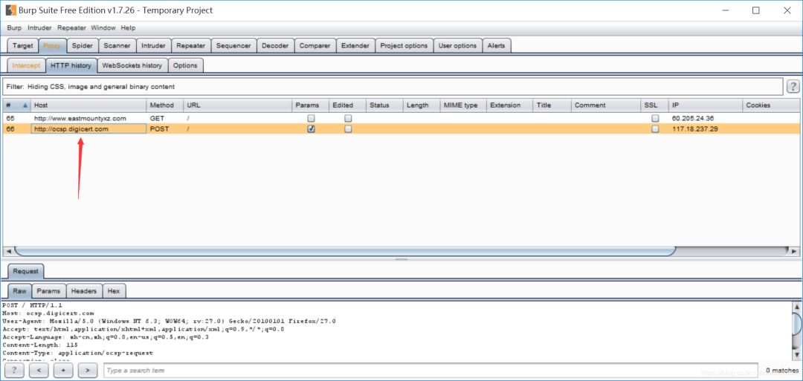The width and height of the screenshot is (803, 381).
Task: Click the search term input field
Action: pyautogui.click(x=430, y=371)
